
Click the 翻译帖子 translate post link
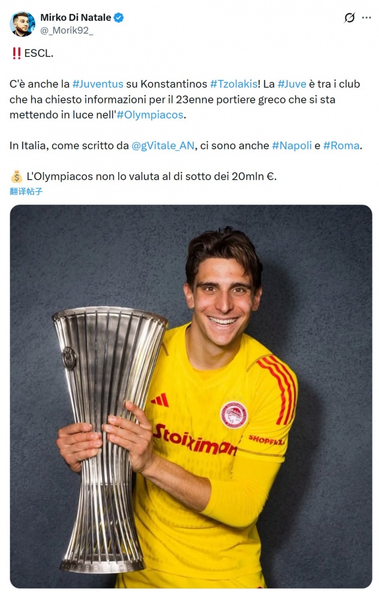26,191
